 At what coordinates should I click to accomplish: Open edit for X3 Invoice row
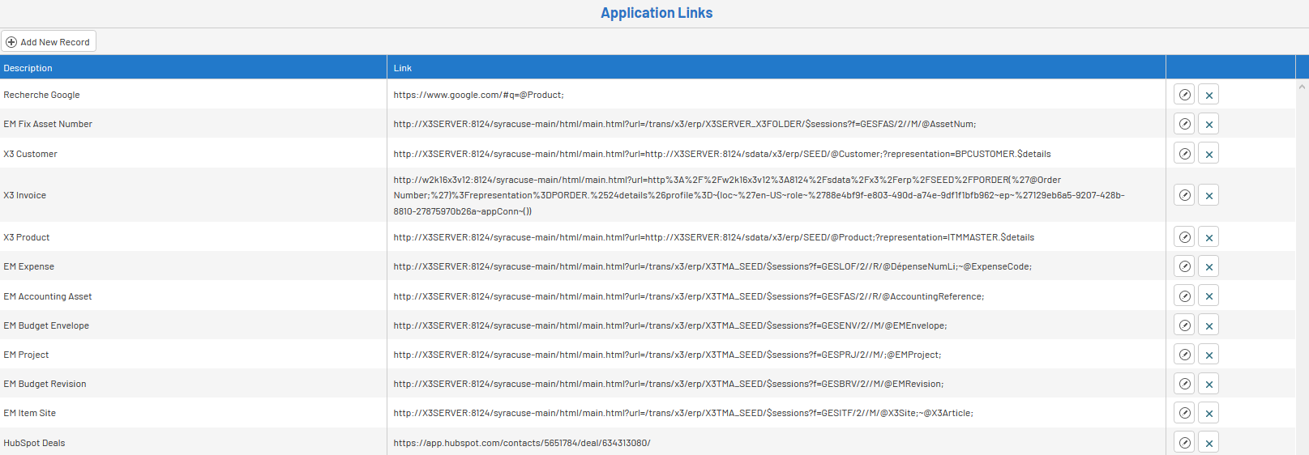click(x=1184, y=195)
